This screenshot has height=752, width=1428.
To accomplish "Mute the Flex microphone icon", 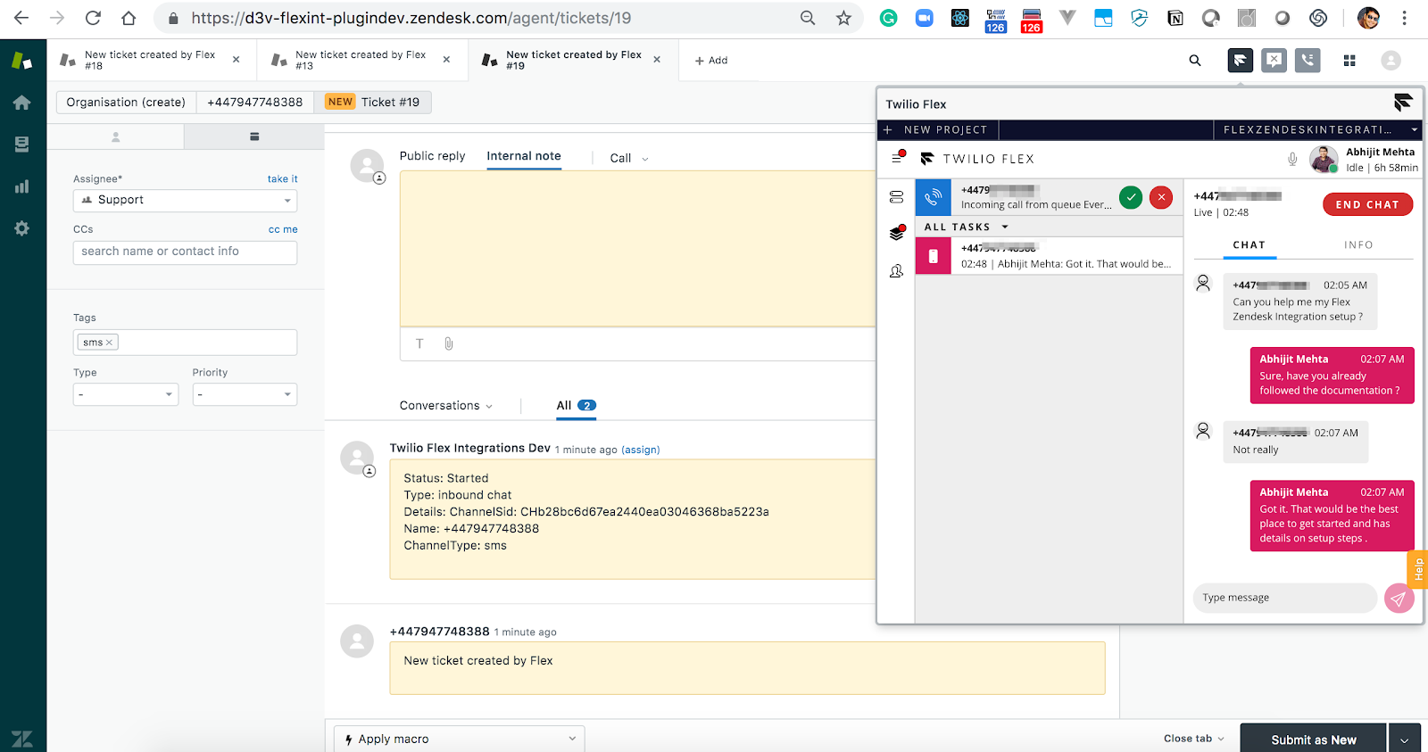I will (1292, 159).
